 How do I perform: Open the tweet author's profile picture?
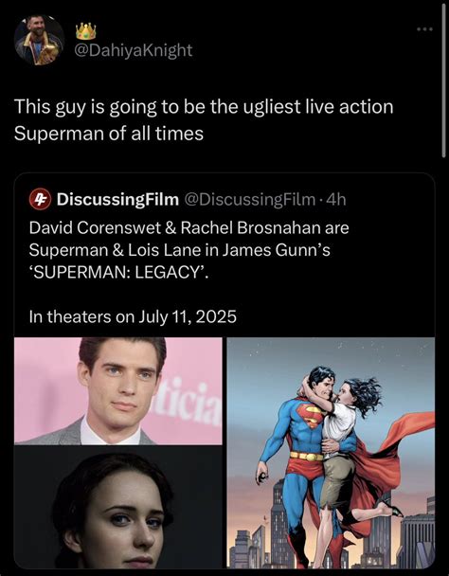[x=40, y=40]
